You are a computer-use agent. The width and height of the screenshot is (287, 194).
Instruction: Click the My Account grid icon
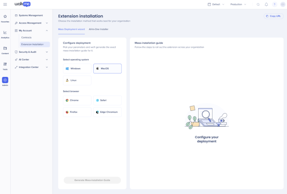16,30
